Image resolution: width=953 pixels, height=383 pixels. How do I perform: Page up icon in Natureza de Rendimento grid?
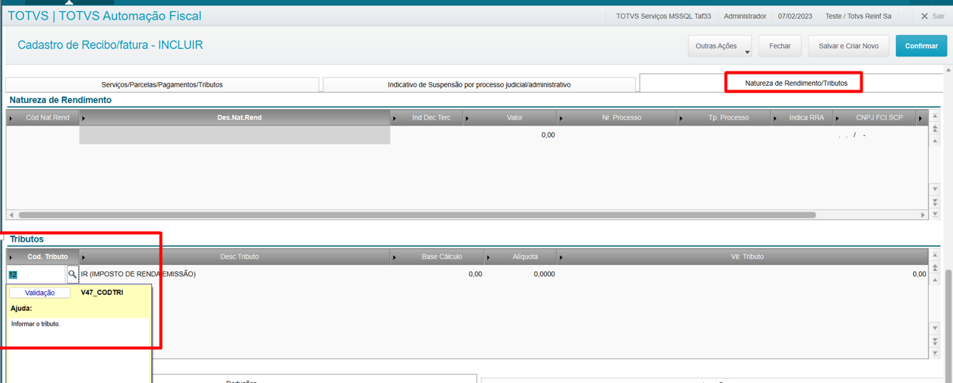pyautogui.click(x=935, y=129)
